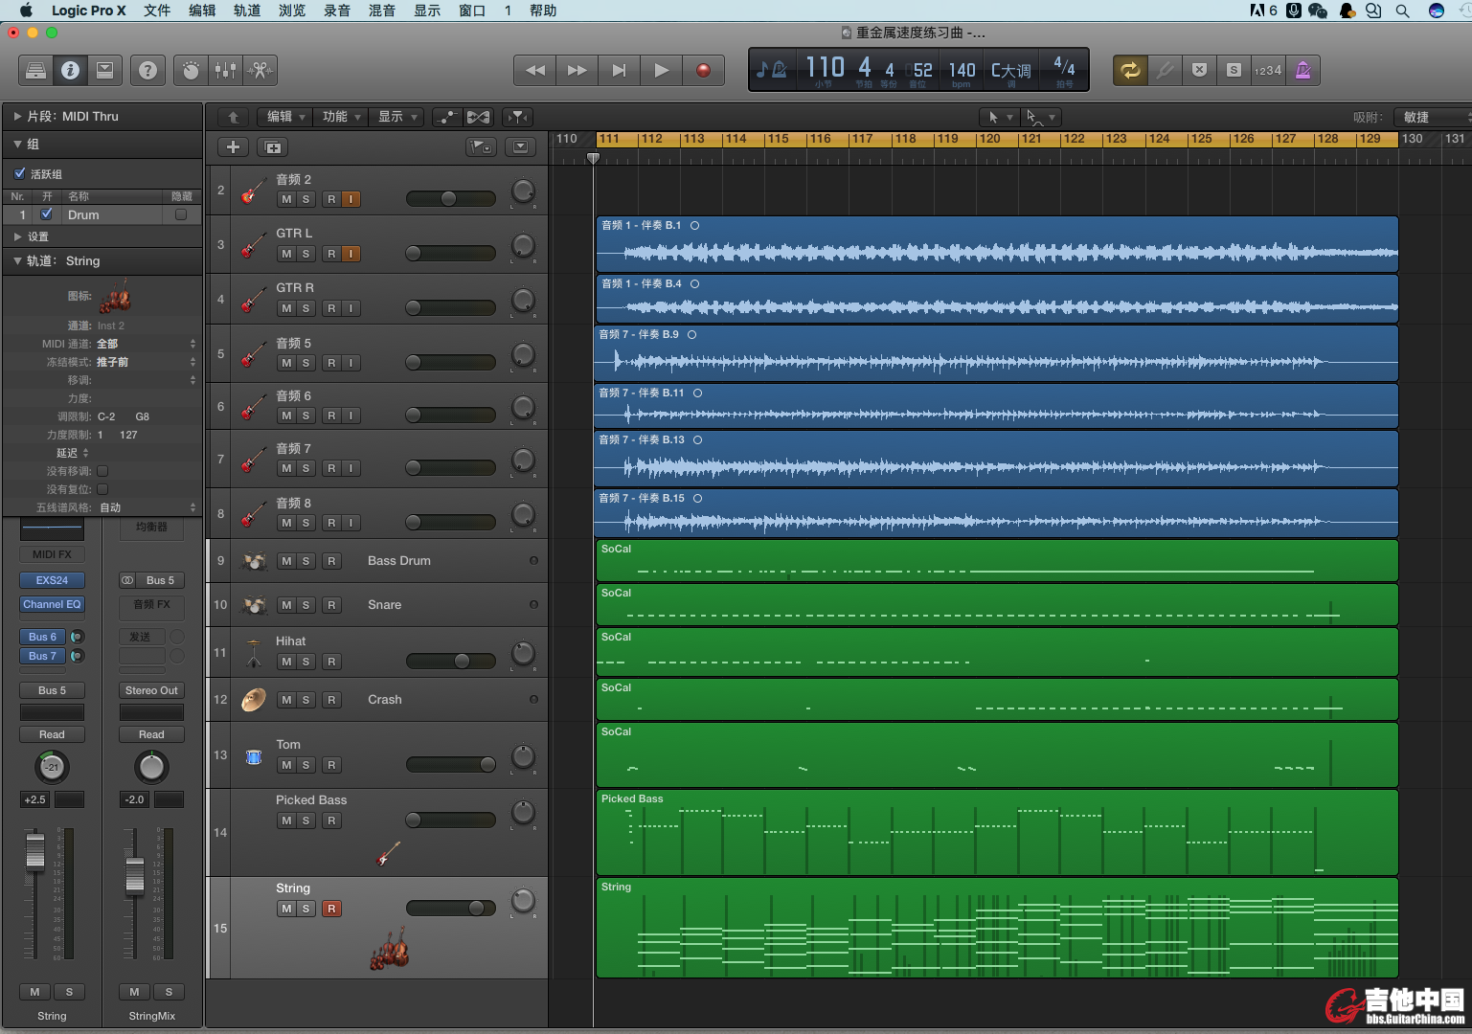This screenshot has width=1472, height=1034.
Task: Toggle the 1234 count-in button
Action: (x=1268, y=70)
